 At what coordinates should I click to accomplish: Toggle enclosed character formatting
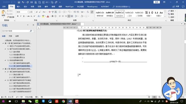click(x=56, y=16)
